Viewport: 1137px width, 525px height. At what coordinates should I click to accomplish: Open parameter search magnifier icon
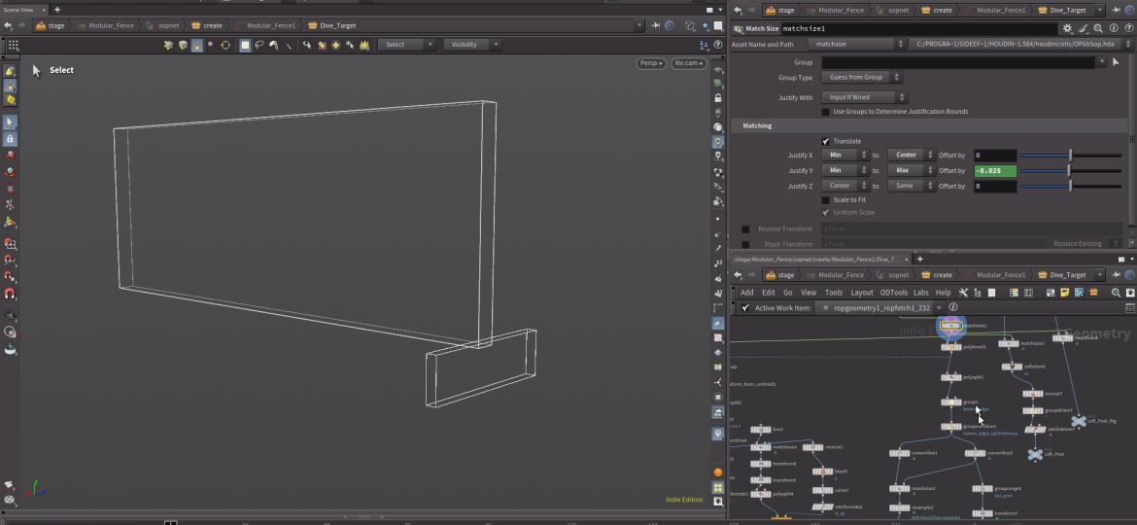click(1098, 29)
